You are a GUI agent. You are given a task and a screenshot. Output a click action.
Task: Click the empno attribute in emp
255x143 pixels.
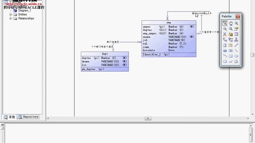point(147,27)
